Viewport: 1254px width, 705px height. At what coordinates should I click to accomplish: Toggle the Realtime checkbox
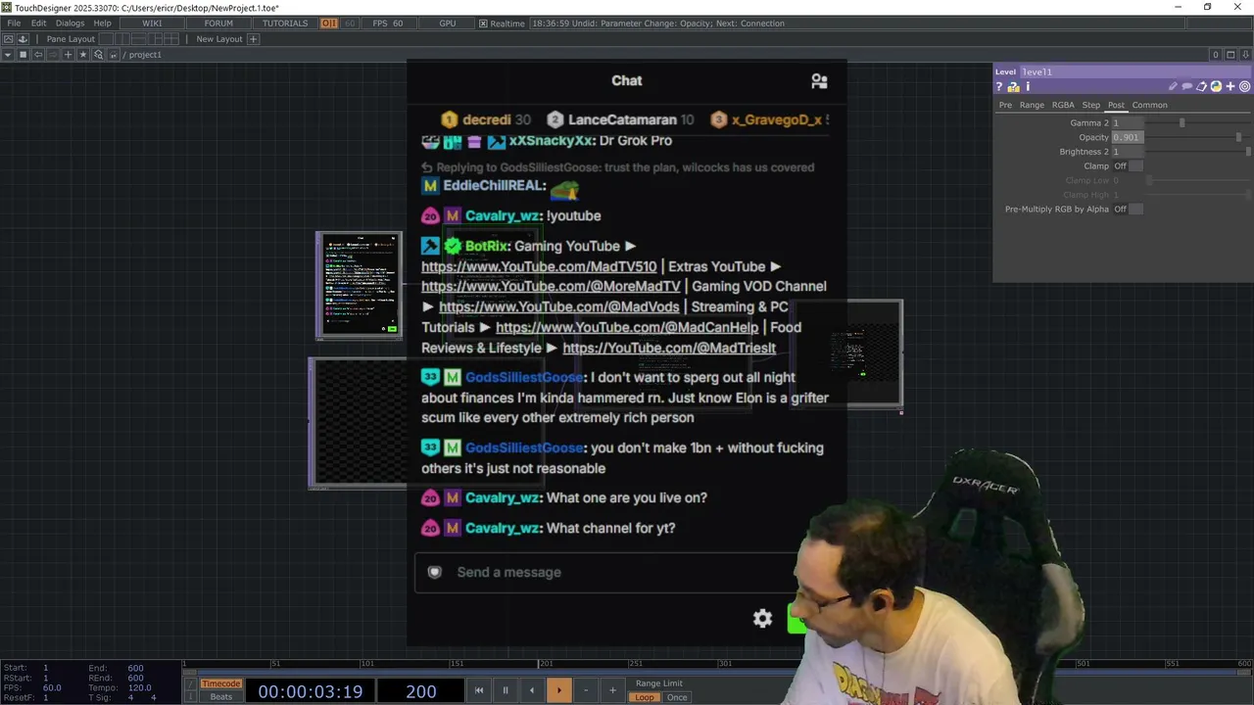click(x=483, y=23)
